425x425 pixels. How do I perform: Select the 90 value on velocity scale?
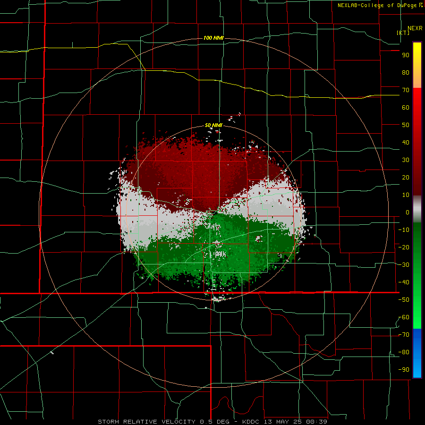click(406, 55)
